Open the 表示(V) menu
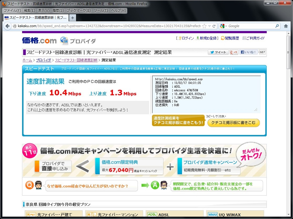This screenshot has width=293, height=219. (x=44, y=11)
